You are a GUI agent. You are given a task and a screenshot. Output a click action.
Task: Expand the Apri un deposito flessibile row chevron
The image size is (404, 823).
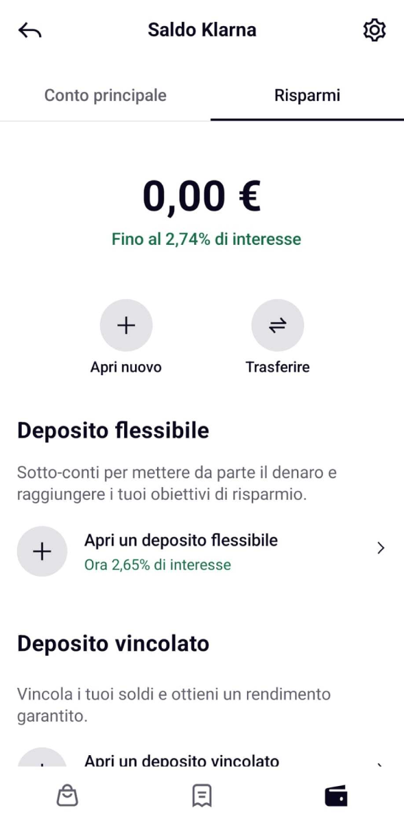coord(382,548)
